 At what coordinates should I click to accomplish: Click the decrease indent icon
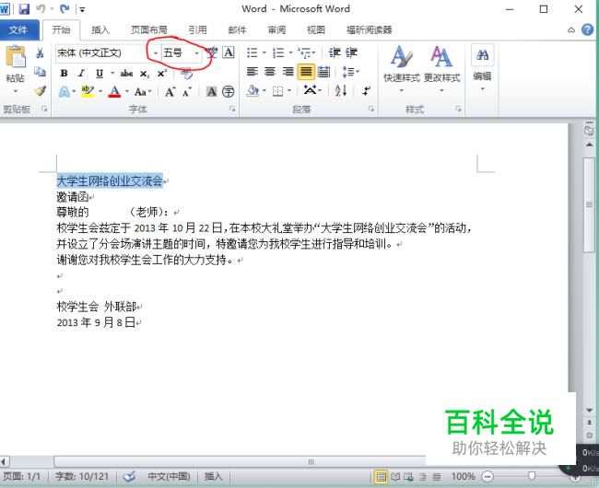click(335, 52)
